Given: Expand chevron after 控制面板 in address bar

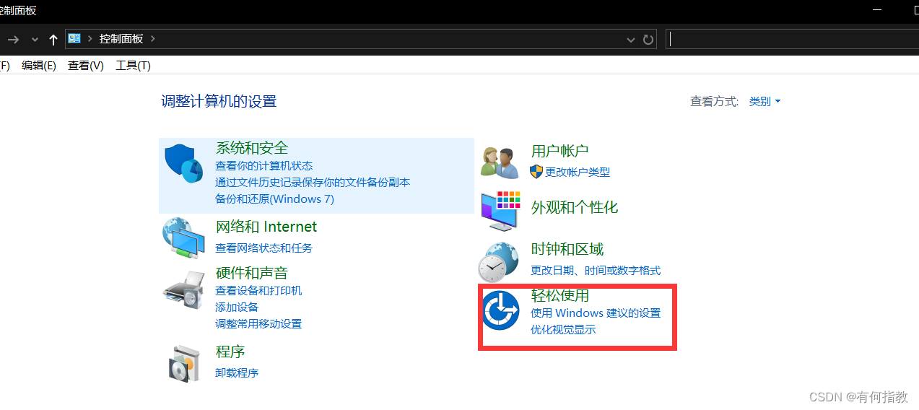Looking at the screenshot, I should point(152,38).
